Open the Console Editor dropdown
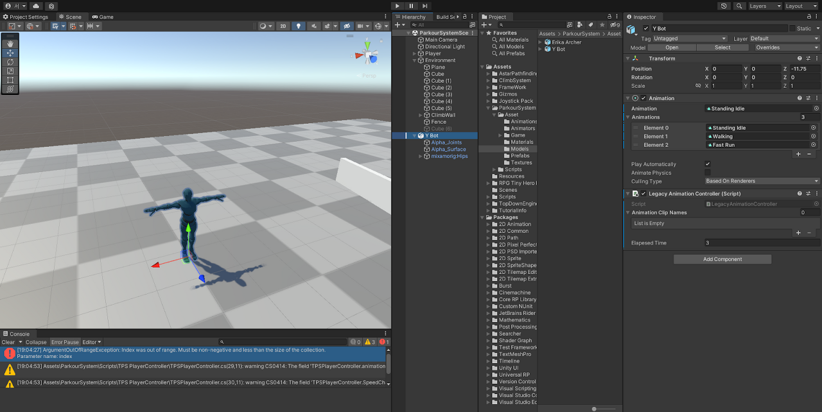Viewport: 822px width, 412px height. [92, 342]
